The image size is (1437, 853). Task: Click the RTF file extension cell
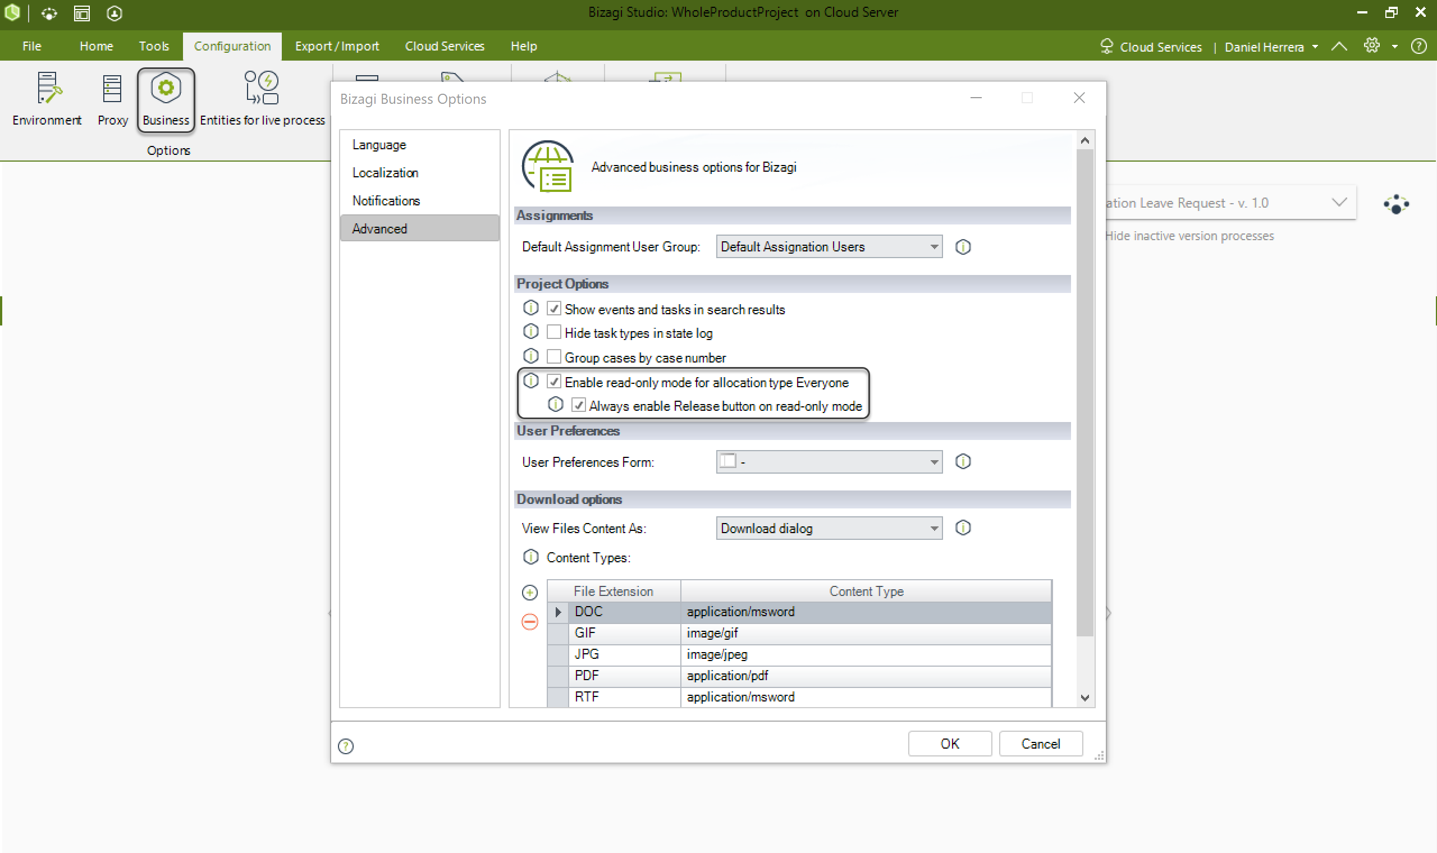pos(624,696)
